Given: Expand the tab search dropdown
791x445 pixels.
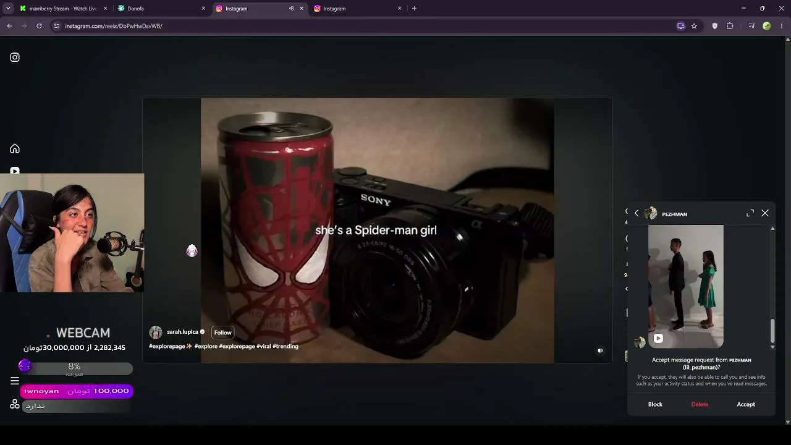Looking at the screenshot, I should pos(8,9).
